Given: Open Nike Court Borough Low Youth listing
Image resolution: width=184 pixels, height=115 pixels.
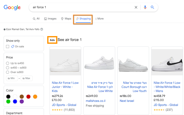Looking at the screenshot, I should (x=134, y=87).
